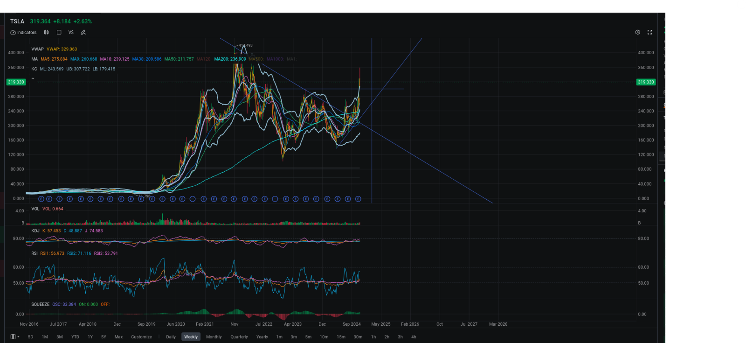The width and height of the screenshot is (746, 343).
Task: Select the 5Y range
Action: (104, 337)
